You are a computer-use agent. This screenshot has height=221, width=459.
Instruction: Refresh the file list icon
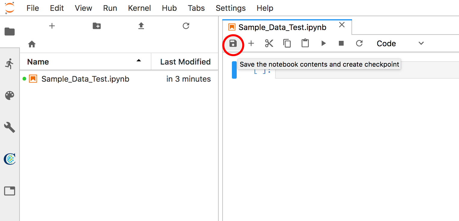pyautogui.click(x=186, y=26)
